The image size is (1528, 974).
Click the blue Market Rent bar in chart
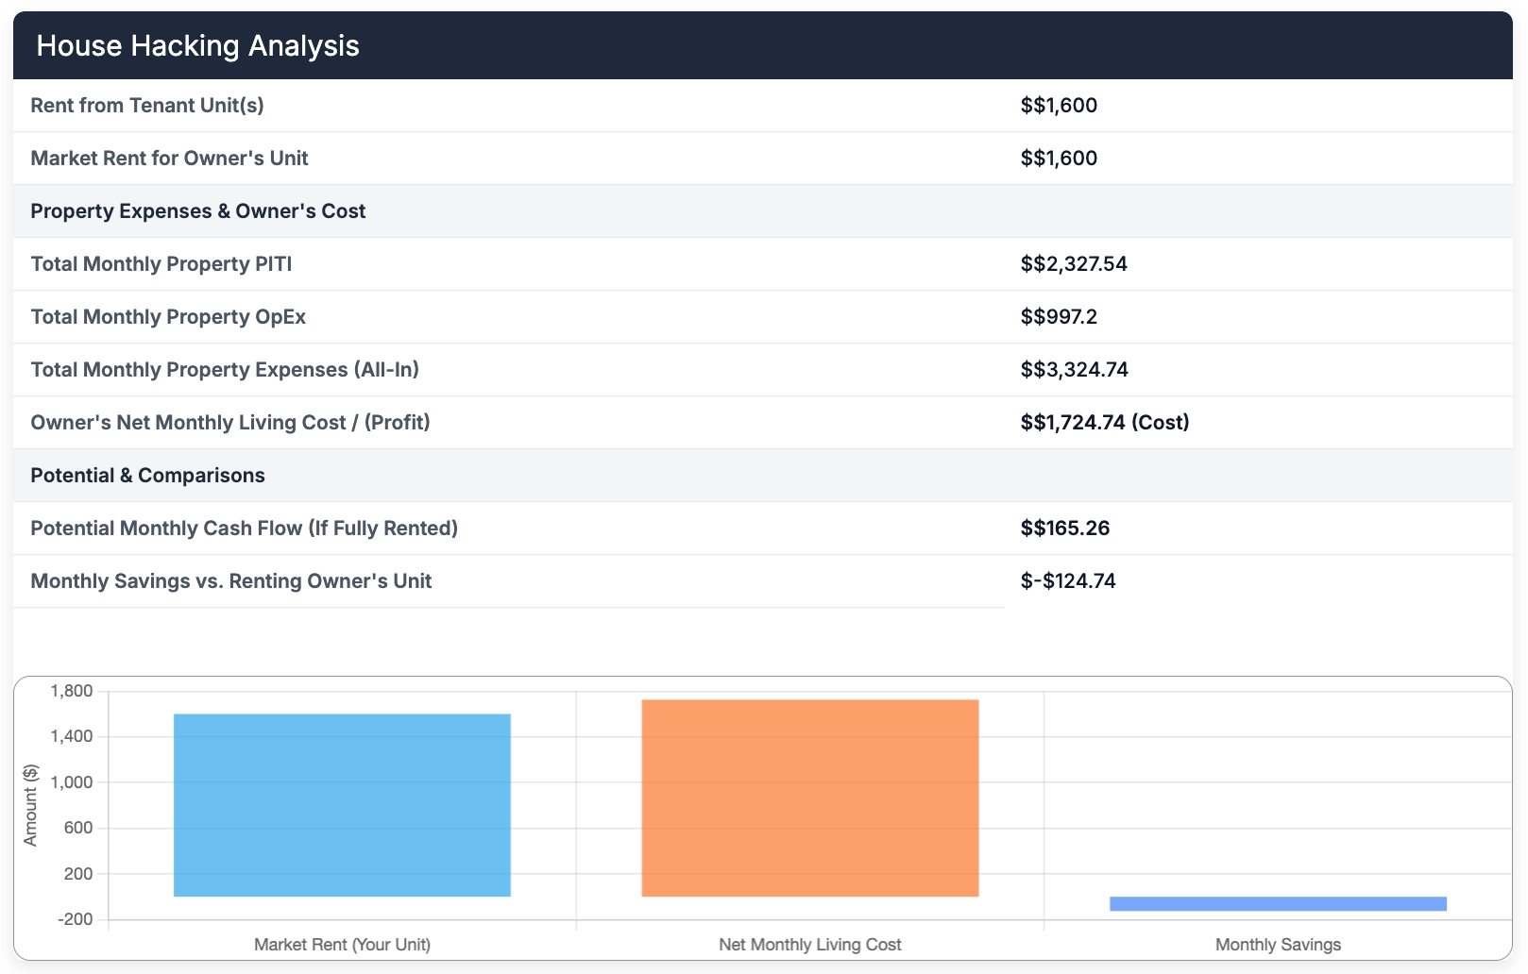[x=342, y=805]
